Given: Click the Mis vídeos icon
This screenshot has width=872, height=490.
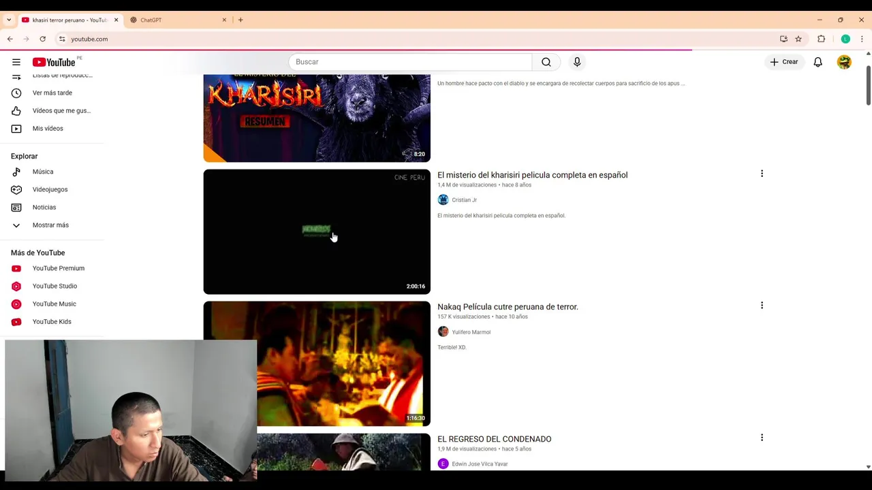Looking at the screenshot, I should pyautogui.click(x=16, y=128).
